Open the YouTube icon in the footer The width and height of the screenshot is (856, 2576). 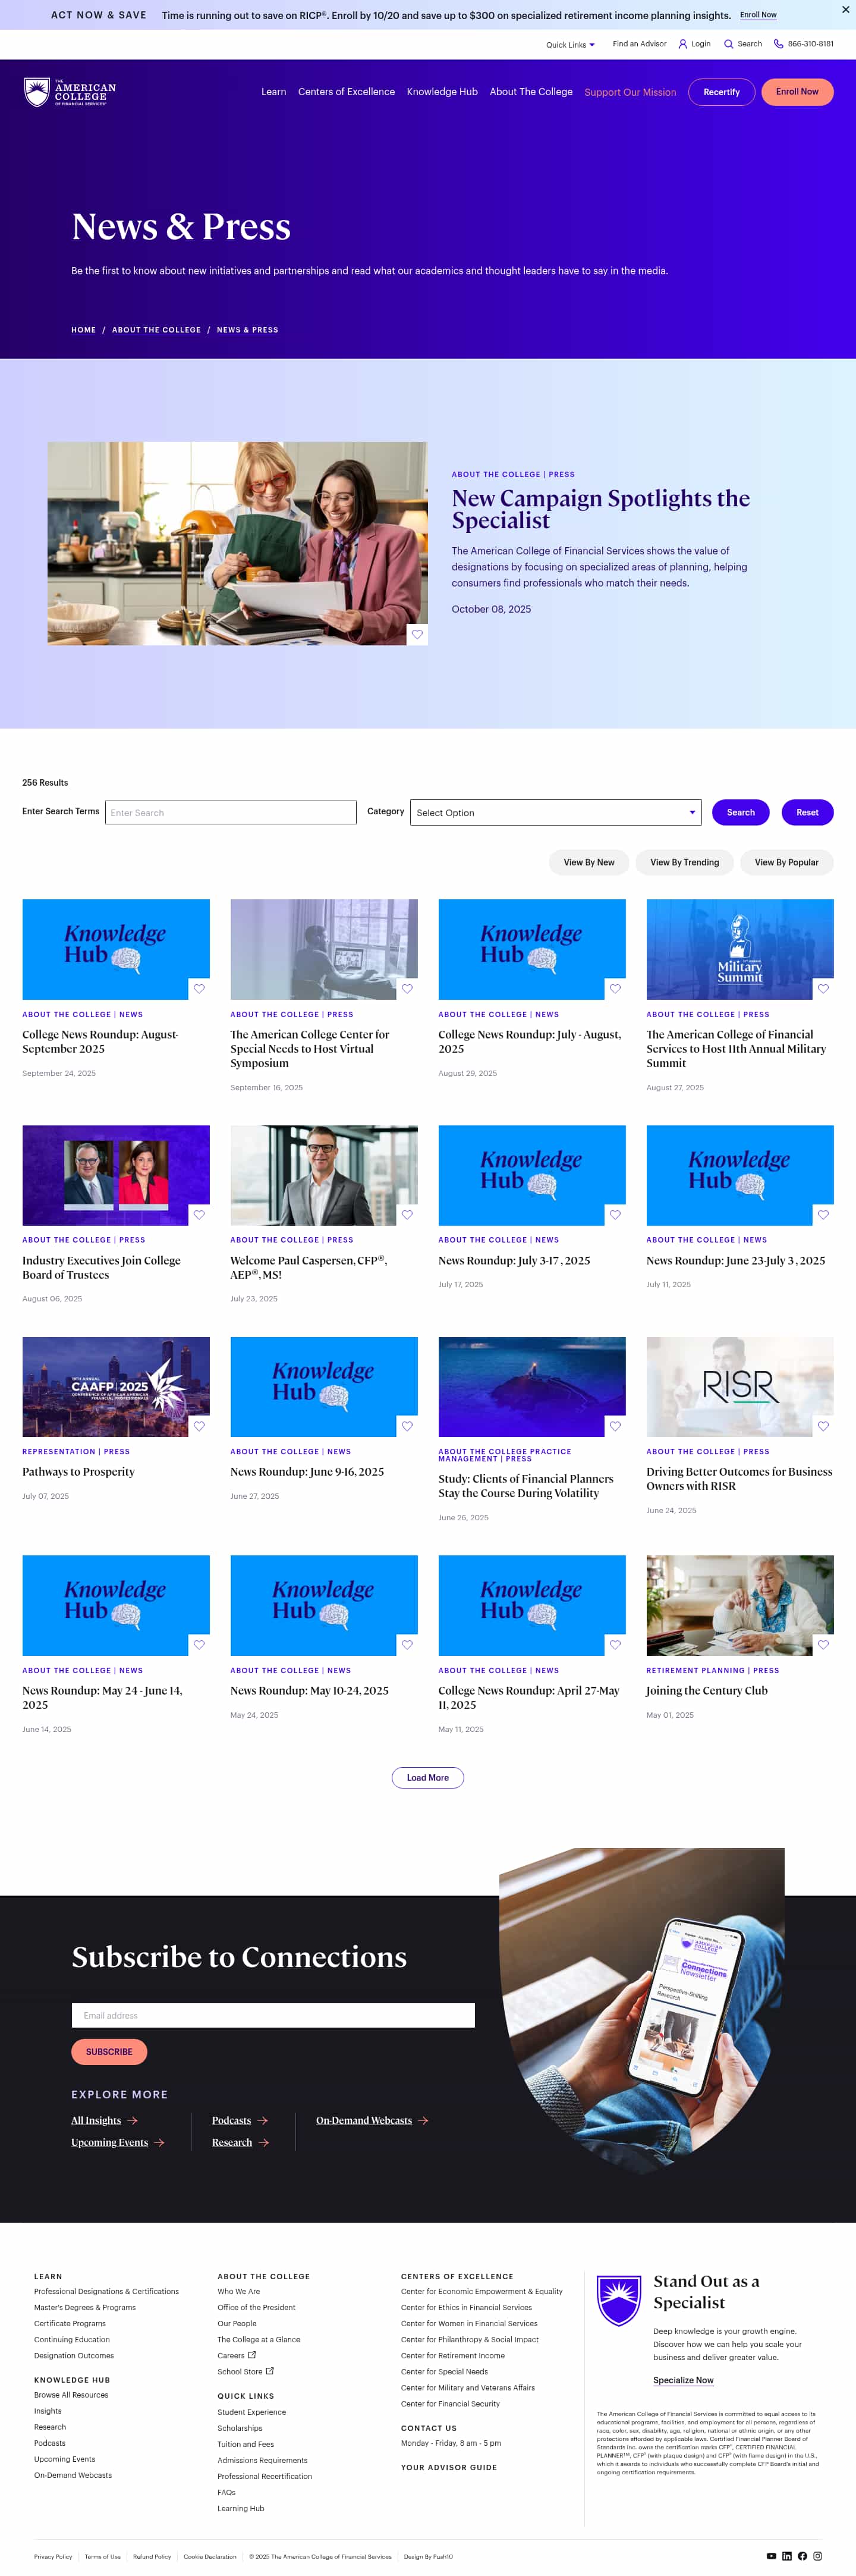771,2555
